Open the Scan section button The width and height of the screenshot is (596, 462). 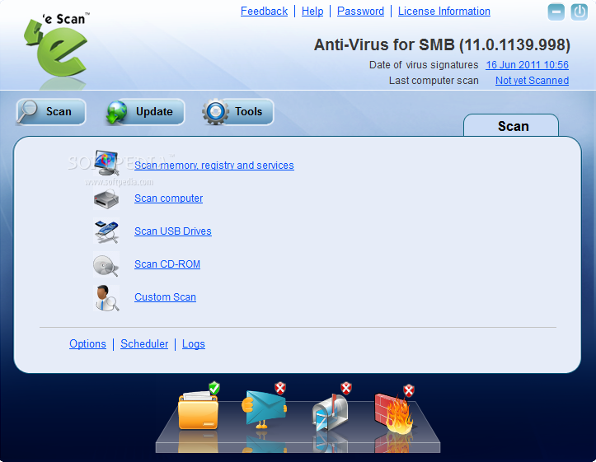coord(51,112)
